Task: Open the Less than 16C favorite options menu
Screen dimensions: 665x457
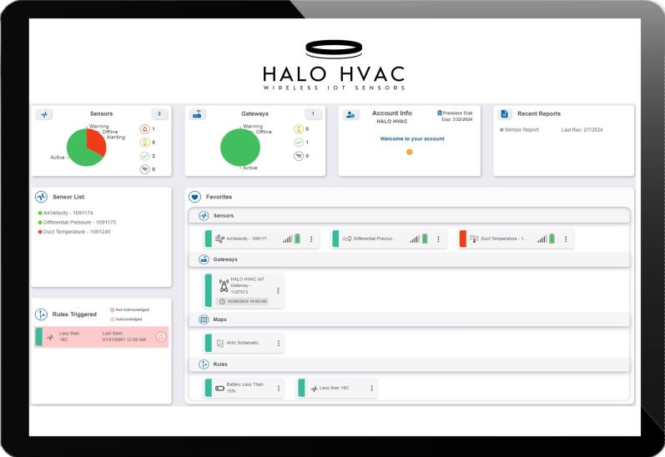Action: [371, 389]
